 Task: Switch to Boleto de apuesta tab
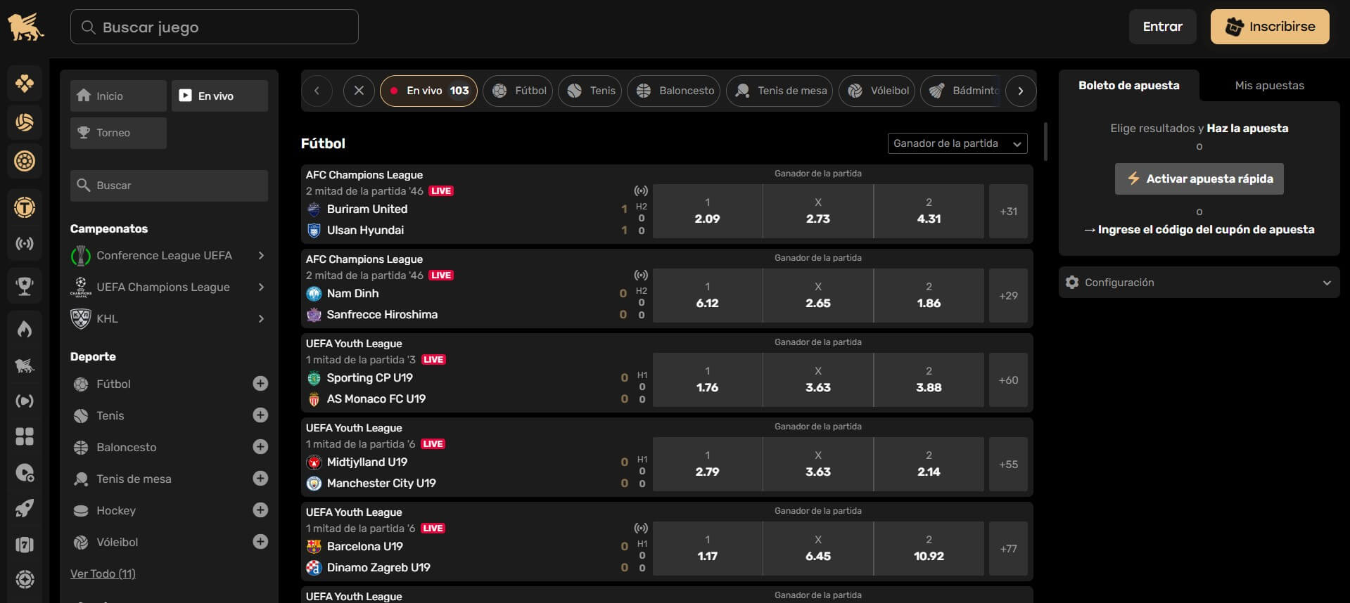click(1128, 85)
